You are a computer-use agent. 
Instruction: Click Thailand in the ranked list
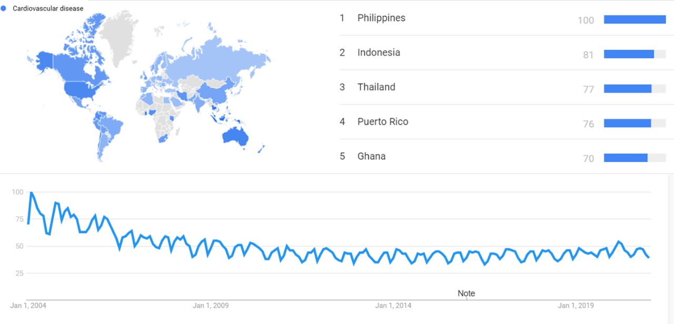point(376,87)
